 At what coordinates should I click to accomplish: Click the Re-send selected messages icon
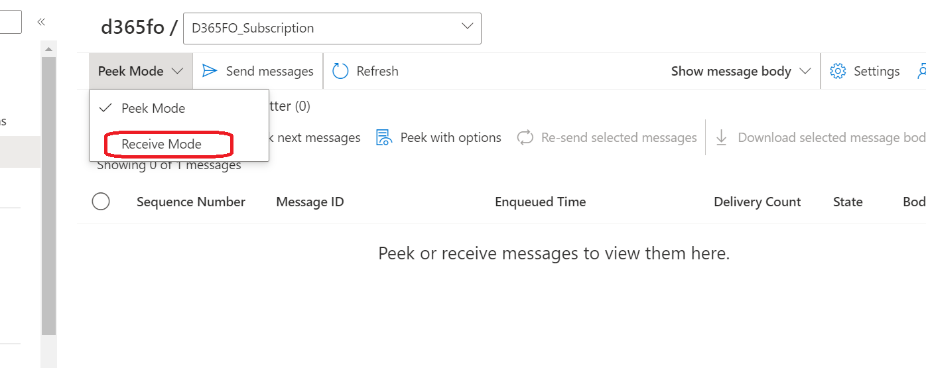(x=525, y=137)
